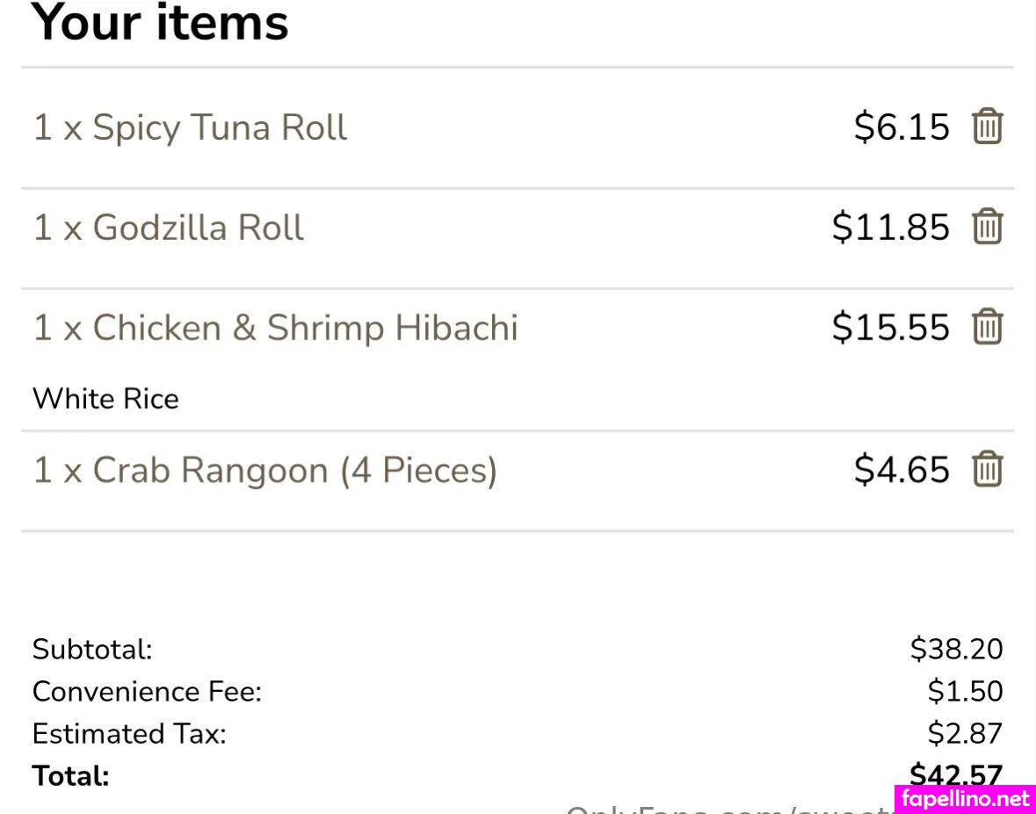
Task: Remove Godzilla Roll using trash icon
Action: tap(987, 227)
